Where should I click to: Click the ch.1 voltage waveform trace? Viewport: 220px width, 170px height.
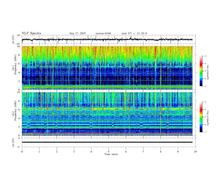(x=107, y=39)
